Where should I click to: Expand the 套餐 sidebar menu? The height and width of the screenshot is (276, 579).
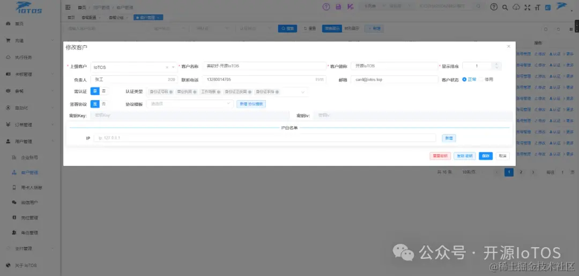[x=30, y=90]
